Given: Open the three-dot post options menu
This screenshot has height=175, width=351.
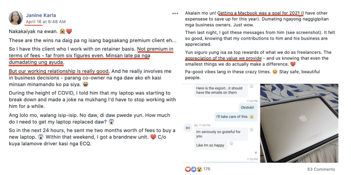Looking at the screenshot, I should [x=175, y=13].
